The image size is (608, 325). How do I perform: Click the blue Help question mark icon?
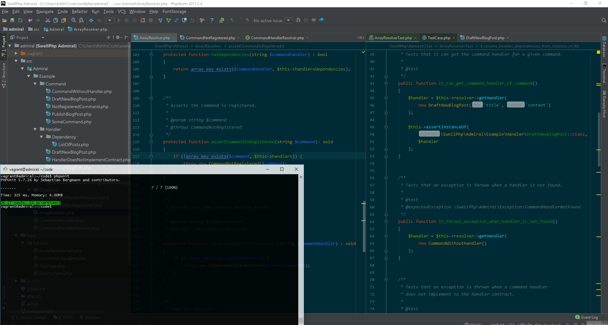(212, 20)
